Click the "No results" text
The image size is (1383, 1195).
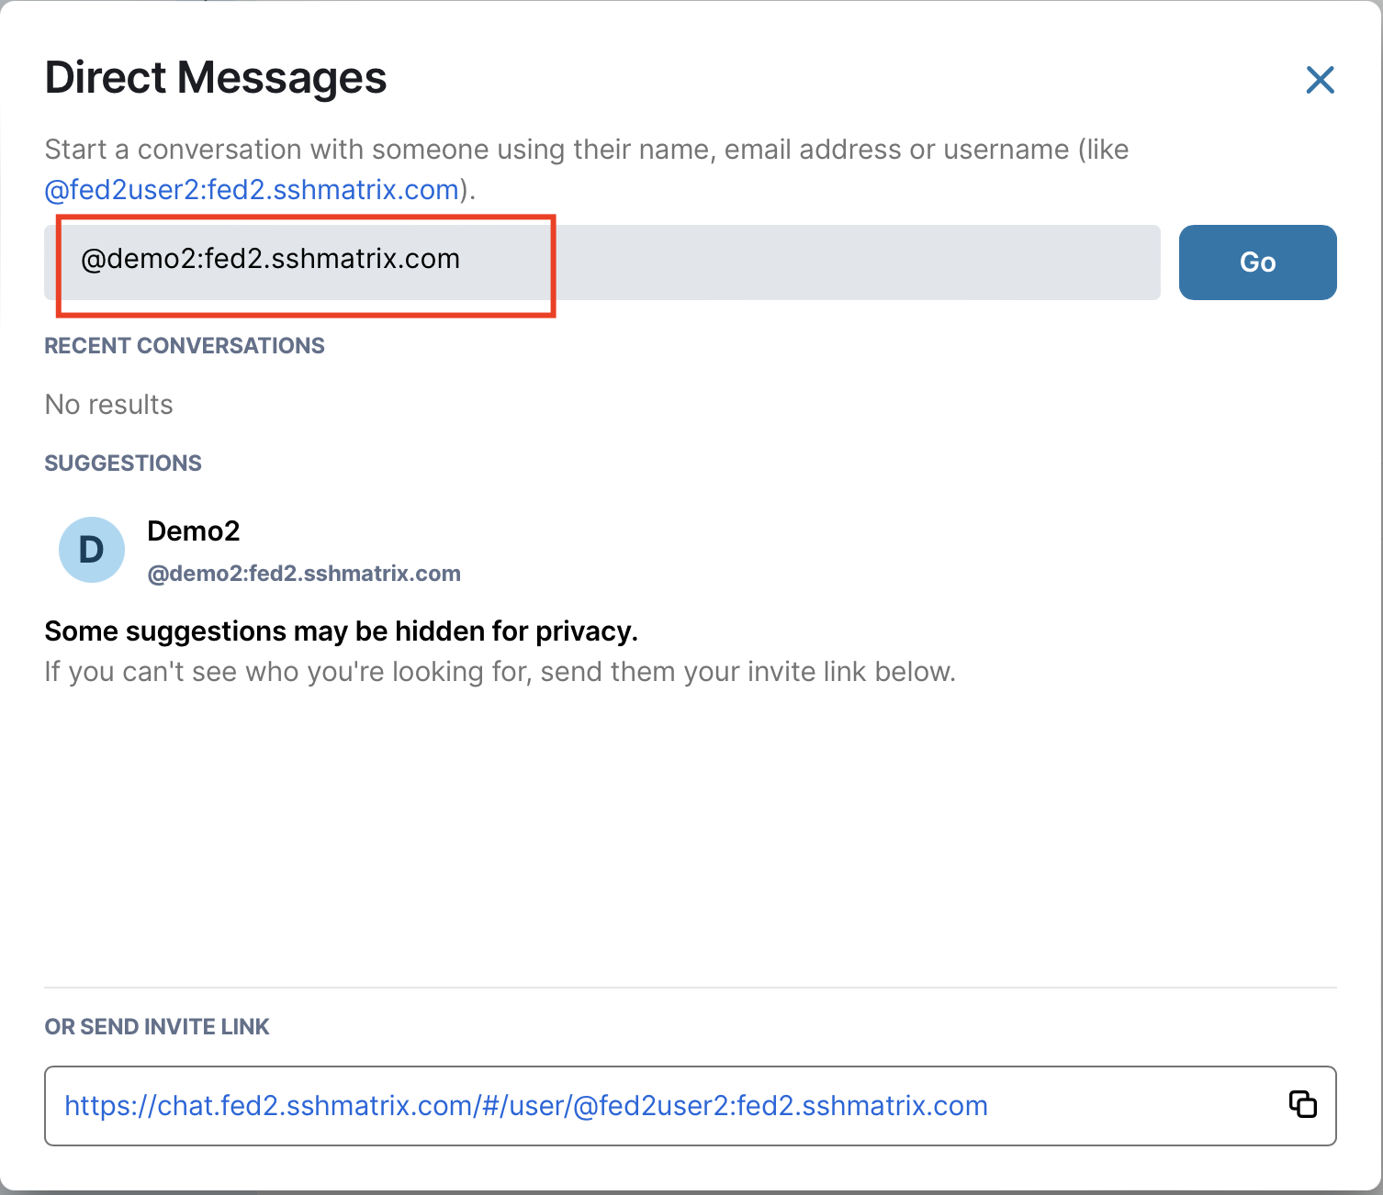(x=108, y=405)
